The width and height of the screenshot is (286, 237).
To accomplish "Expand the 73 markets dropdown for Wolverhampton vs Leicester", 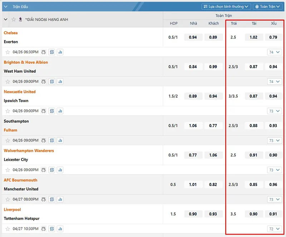I will click(275, 170).
